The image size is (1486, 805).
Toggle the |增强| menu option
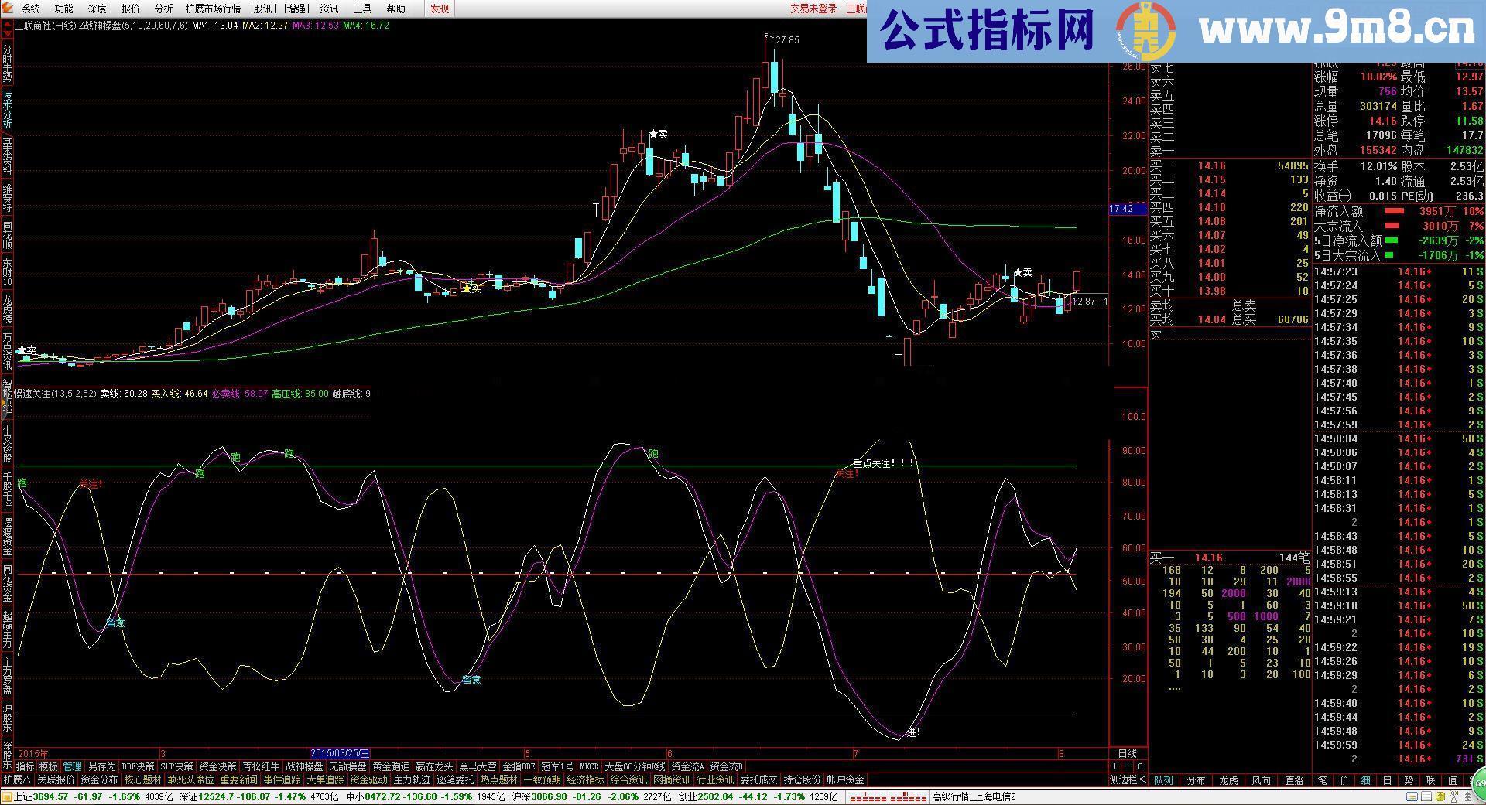click(x=296, y=9)
